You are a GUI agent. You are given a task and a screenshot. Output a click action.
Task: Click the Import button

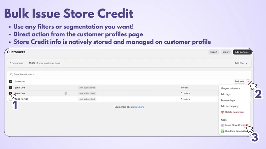pyautogui.click(x=226, y=52)
